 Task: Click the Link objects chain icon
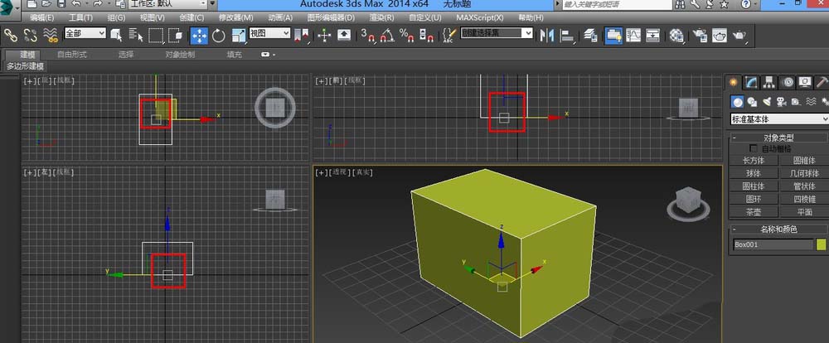(11, 36)
